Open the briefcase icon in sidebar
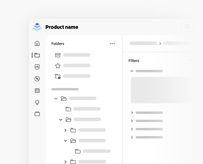The width and height of the screenshot is (203, 164). coord(37,114)
